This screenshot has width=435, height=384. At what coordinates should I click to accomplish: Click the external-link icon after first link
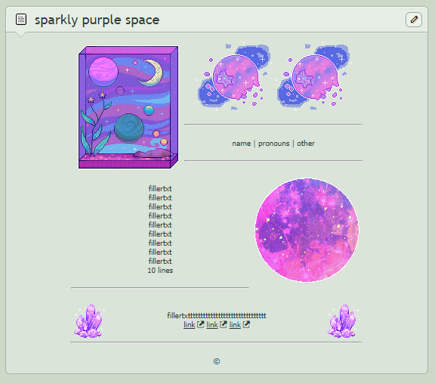click(201, 324)
